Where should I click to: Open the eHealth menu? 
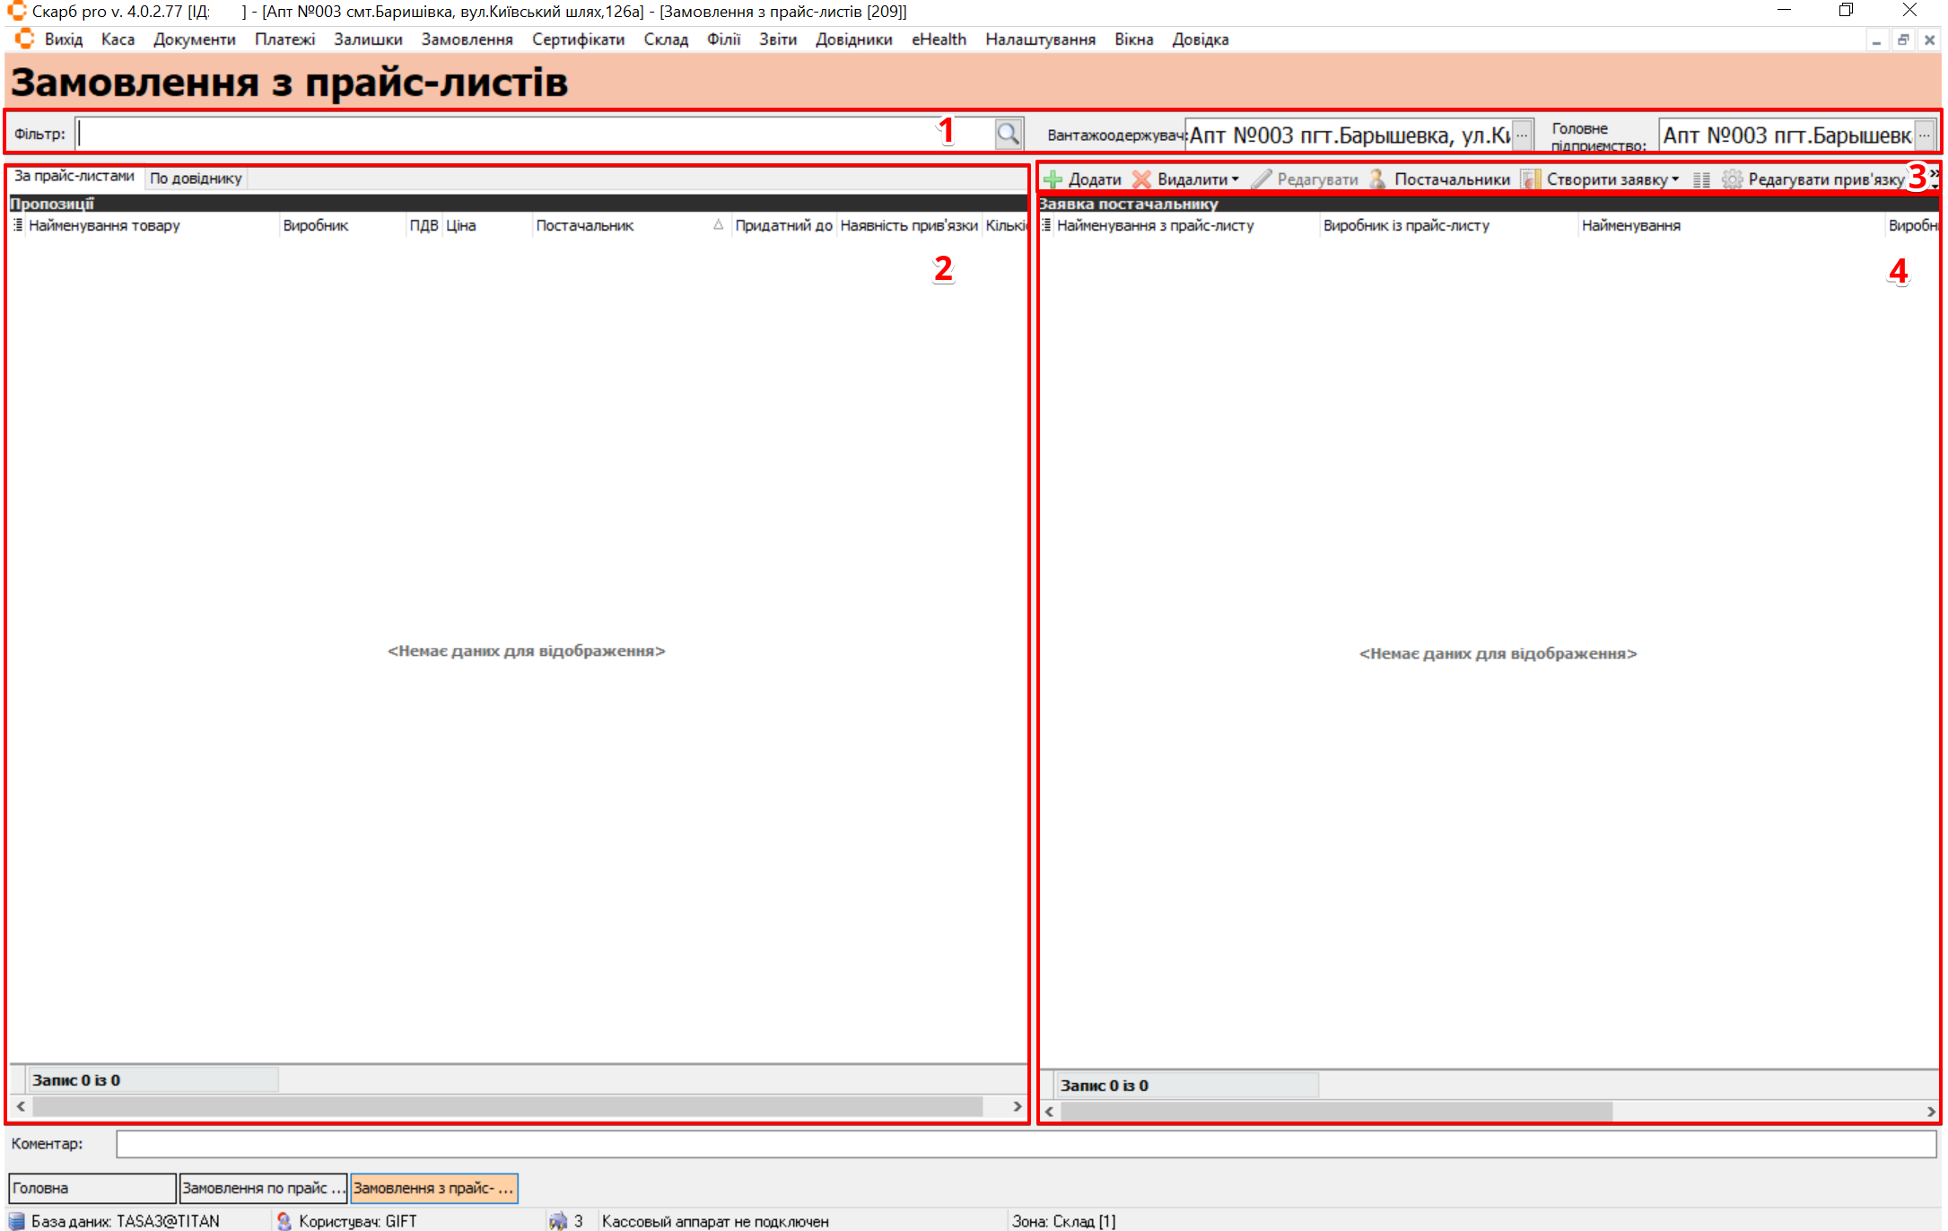coord(938,39)
